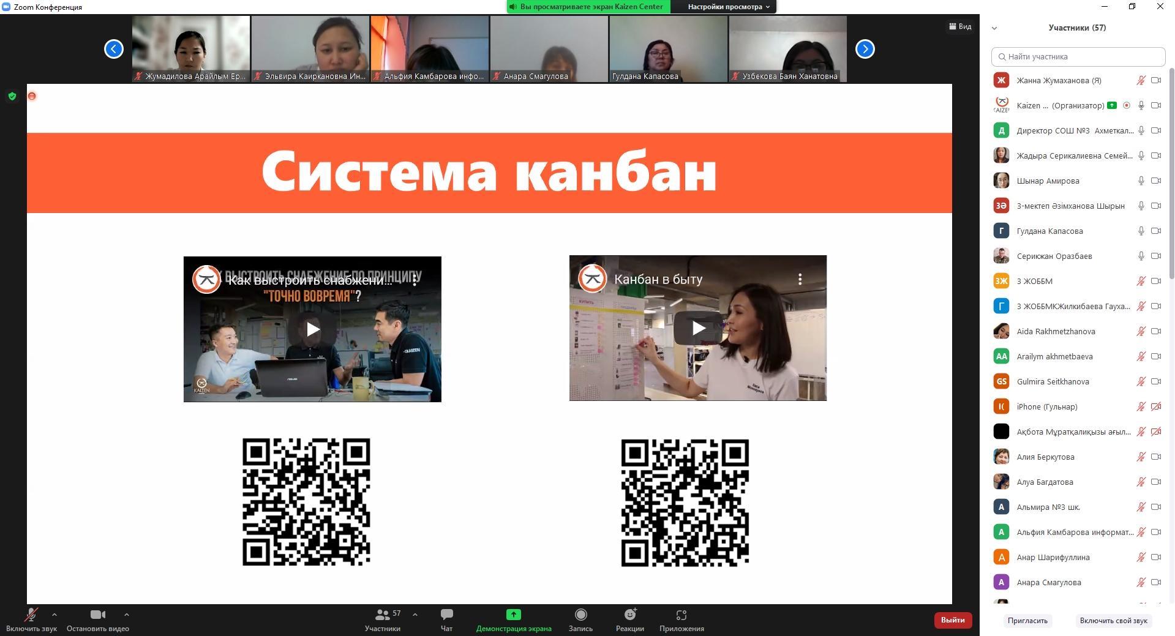
Task: Click the Вид view layout button
Action: [x=960, y=26]
